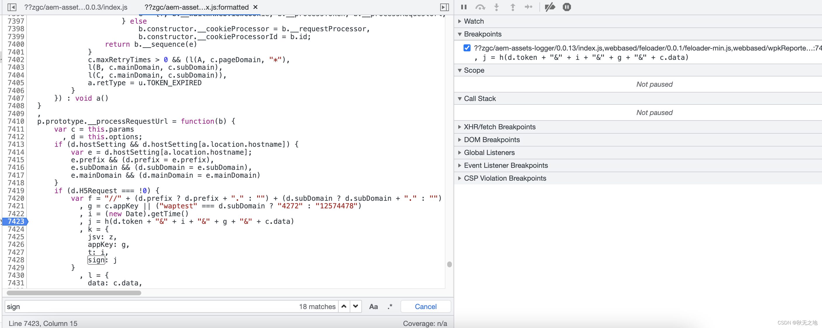Click 'd.H5Request' condition on line 7419
The height and width of the screenshot is (328, 822).
click(94, 191)
